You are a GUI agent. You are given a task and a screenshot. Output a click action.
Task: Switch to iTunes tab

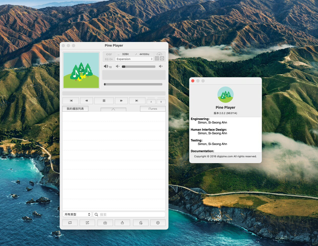(x=153, y=109)
